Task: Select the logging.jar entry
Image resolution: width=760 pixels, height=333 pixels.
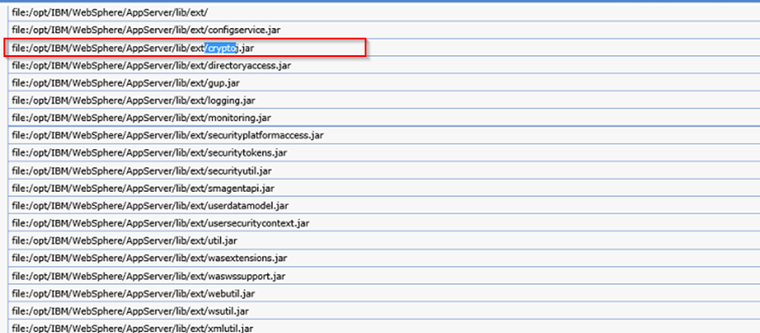Action: point(384,100)
